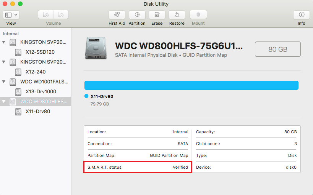The width and height of the screenshot is (313, 195).
Task: Click the drive icon beside X13-Drv1000
Action: point(18,92)
